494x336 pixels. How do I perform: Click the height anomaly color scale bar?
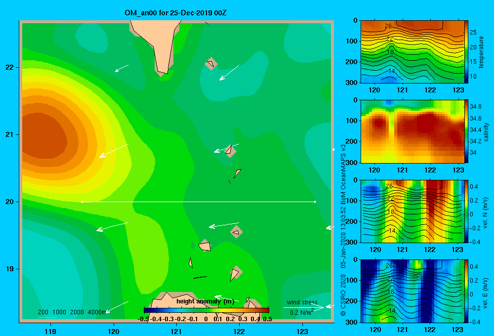point(206,310)
